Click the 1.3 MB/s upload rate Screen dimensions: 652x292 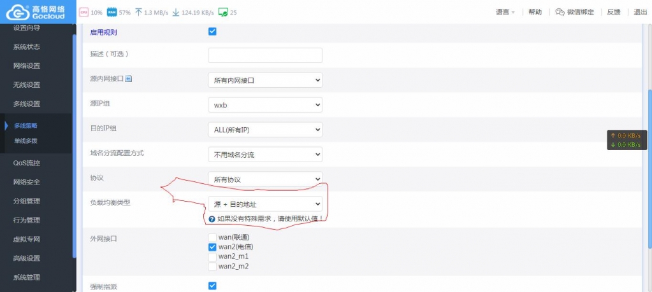(156, 13)
